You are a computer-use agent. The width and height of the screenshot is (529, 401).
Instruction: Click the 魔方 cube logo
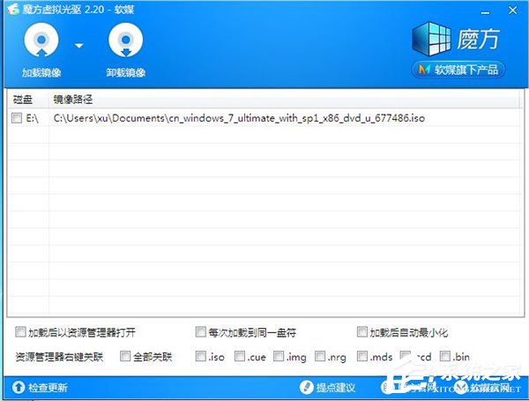pos(431,41)
